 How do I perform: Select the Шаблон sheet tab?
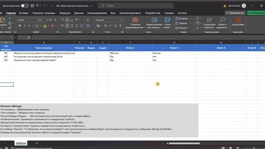[21, 143]
